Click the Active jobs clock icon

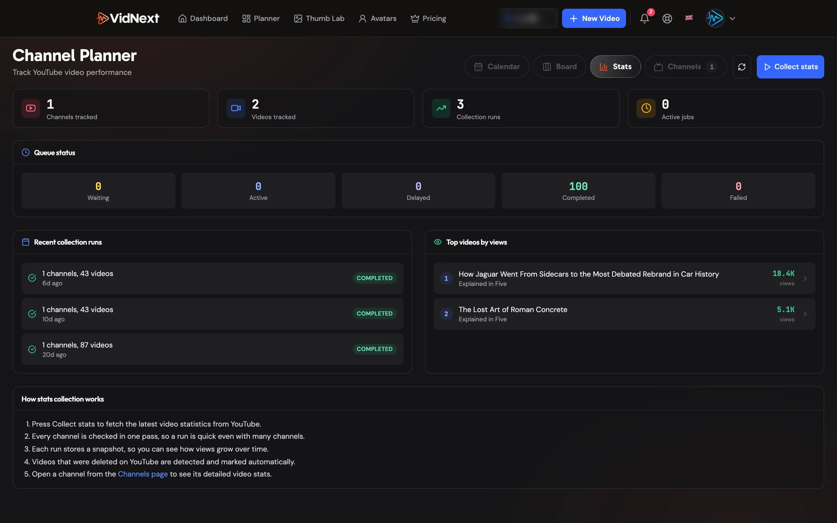click(646, 108)
